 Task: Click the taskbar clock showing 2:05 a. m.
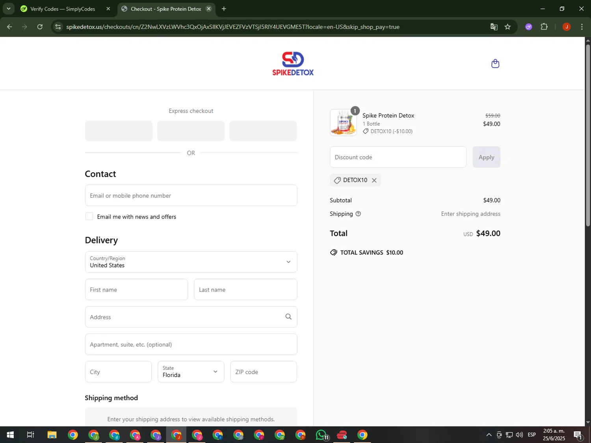(x=554, y=435)
